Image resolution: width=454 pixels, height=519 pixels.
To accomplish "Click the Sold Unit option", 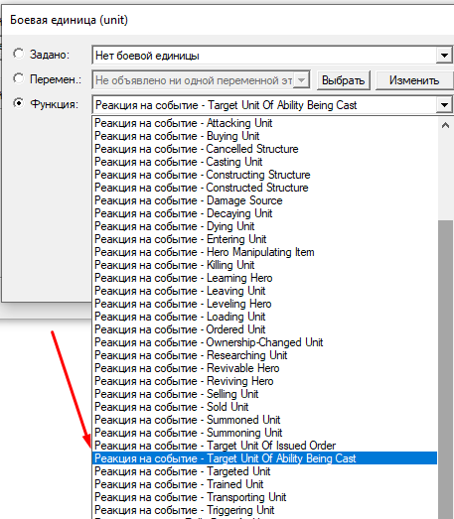I will [x=264, y=407].
